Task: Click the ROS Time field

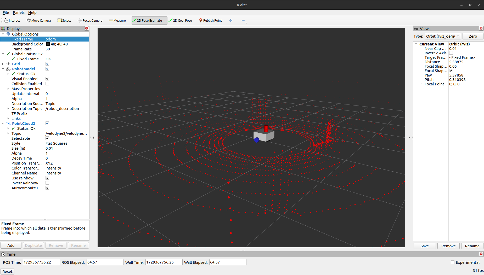Action: [x=41, y=262]
